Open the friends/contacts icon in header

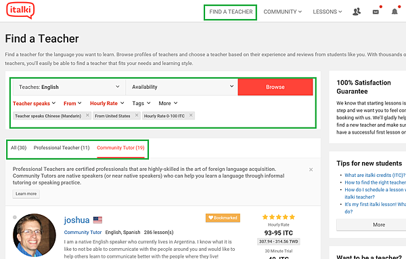[x=357, y=12]
